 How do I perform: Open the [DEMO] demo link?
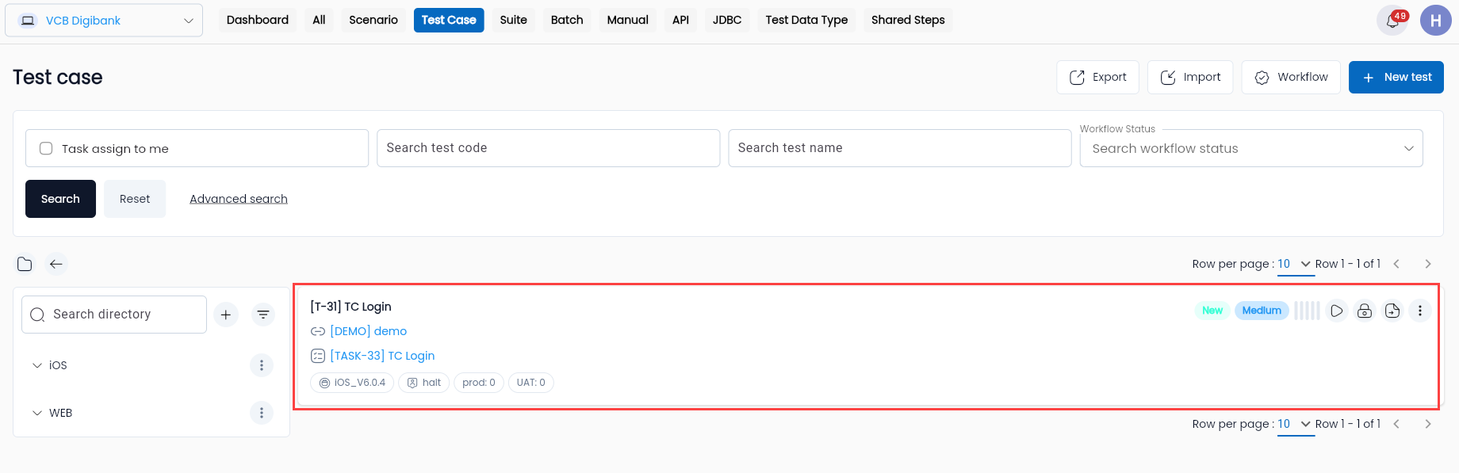[x=369, y=331]
